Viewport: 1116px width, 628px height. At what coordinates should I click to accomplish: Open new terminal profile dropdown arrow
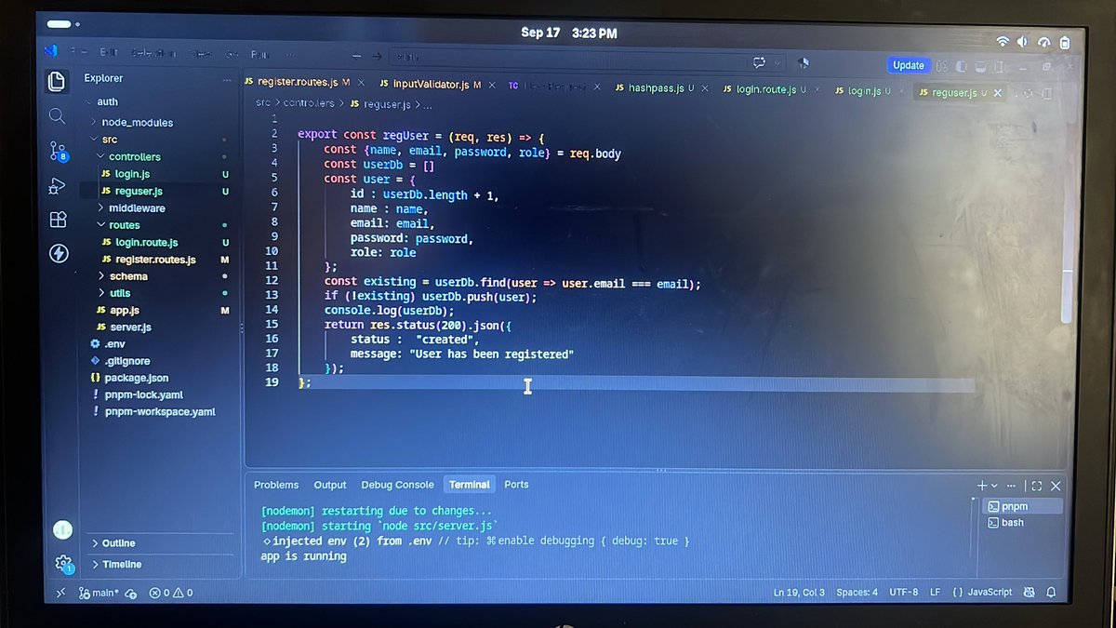pos(994,486)
